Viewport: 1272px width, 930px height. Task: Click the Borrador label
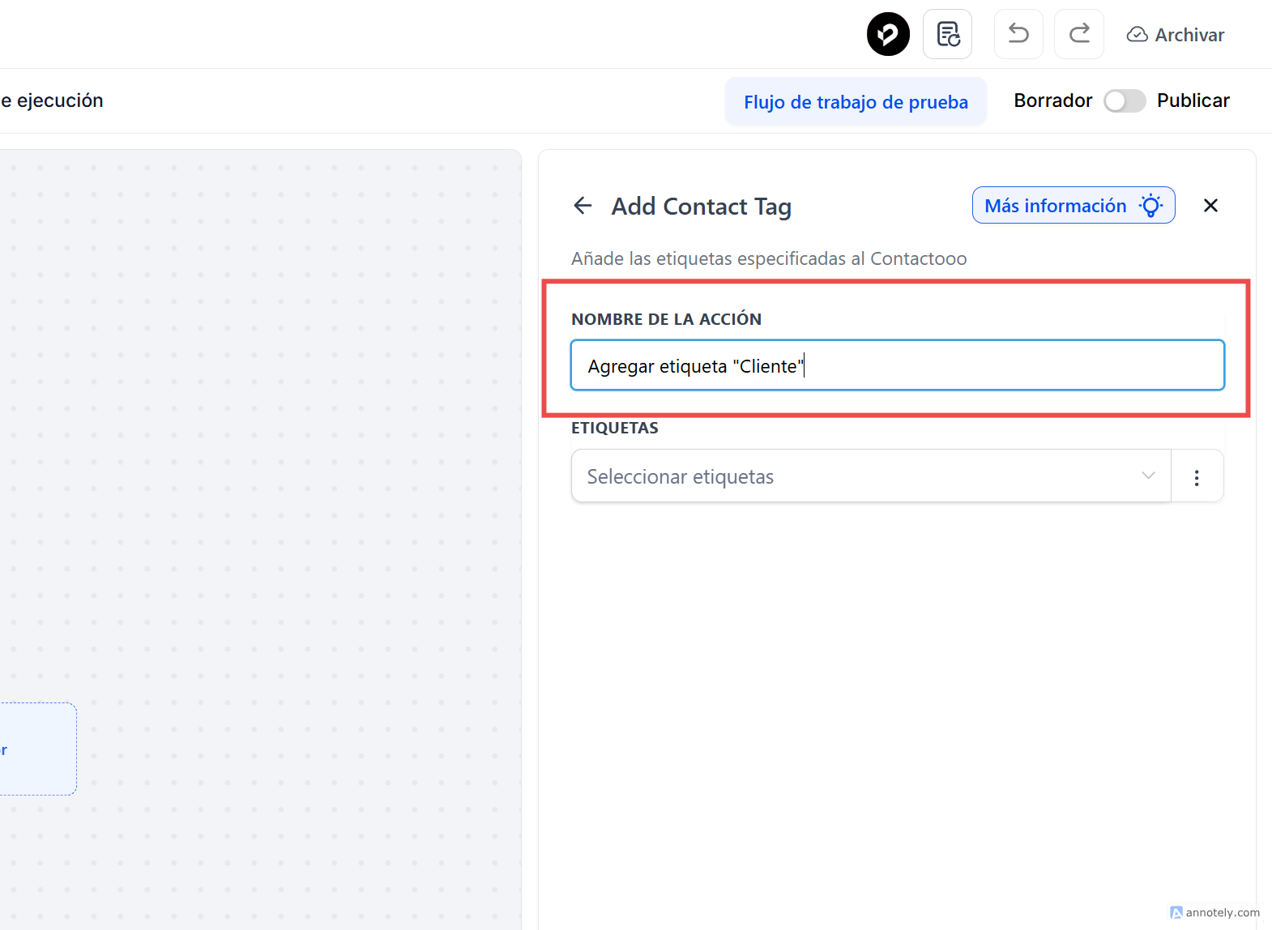(x=1052, y=100)
